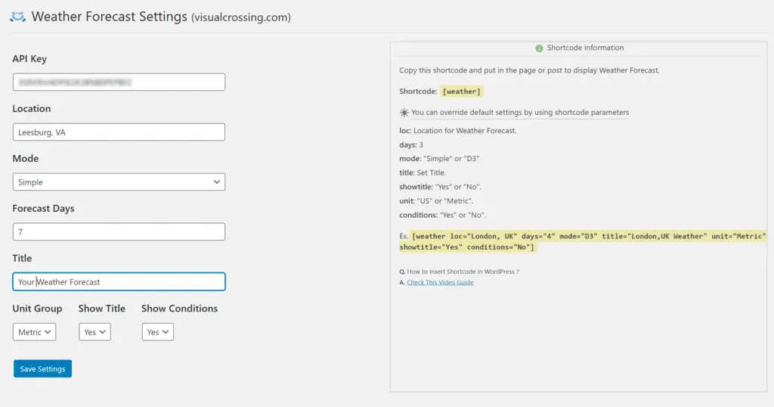Click the sun icon before override settings text
Screen dimensions: 774x407
coord(404,113)
